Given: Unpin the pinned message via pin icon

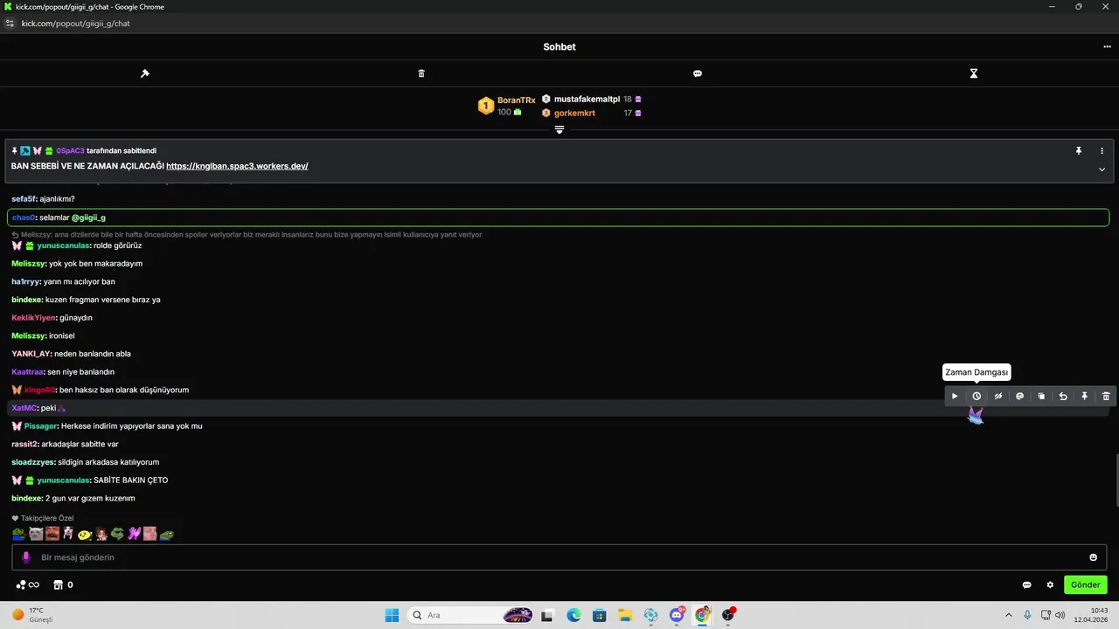Looking at the screenshot, I should 1079,151.
